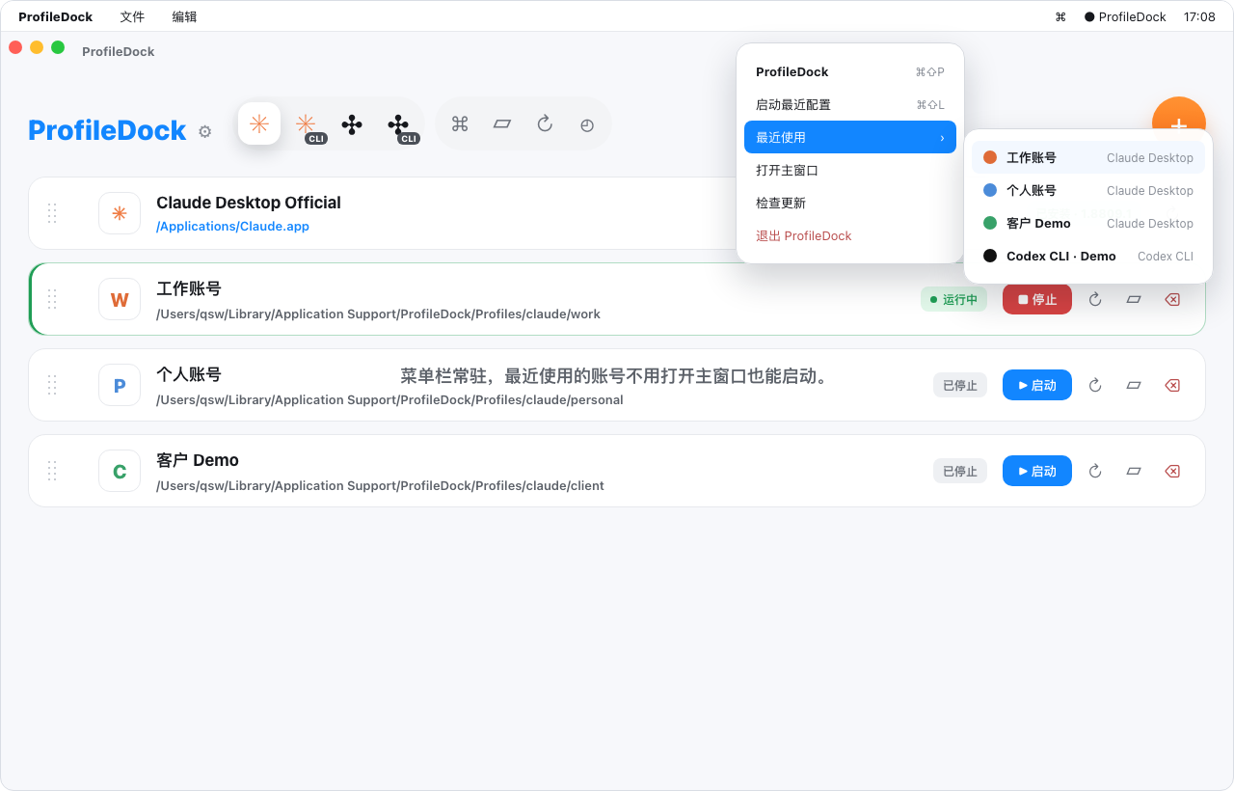Select Codex CLI · Demo in the recent submenu

pyautogui.click(x=1088, y=256)
